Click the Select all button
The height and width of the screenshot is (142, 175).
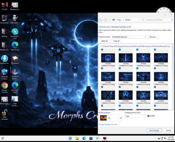pyautogui.click(x=104, y=41)
